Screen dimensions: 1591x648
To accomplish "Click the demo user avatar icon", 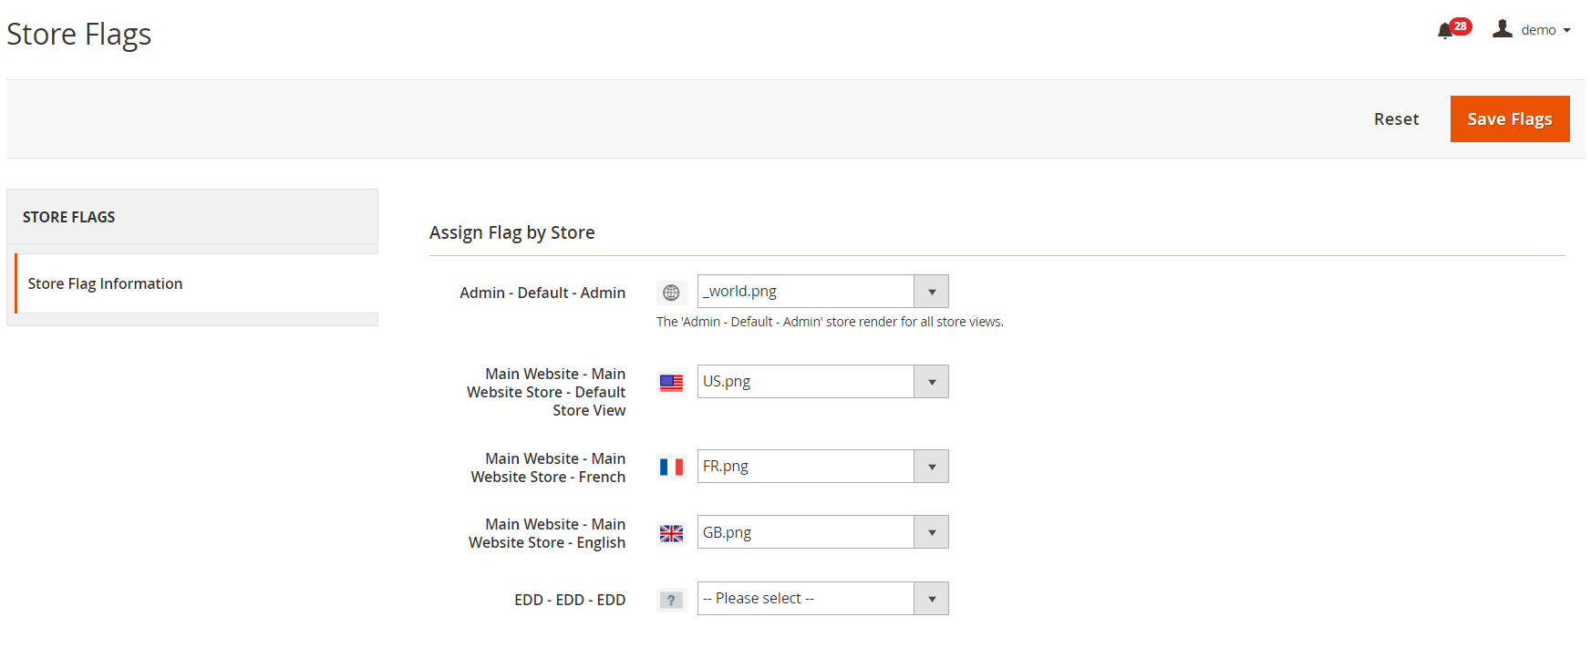I will click(1503, 29).
